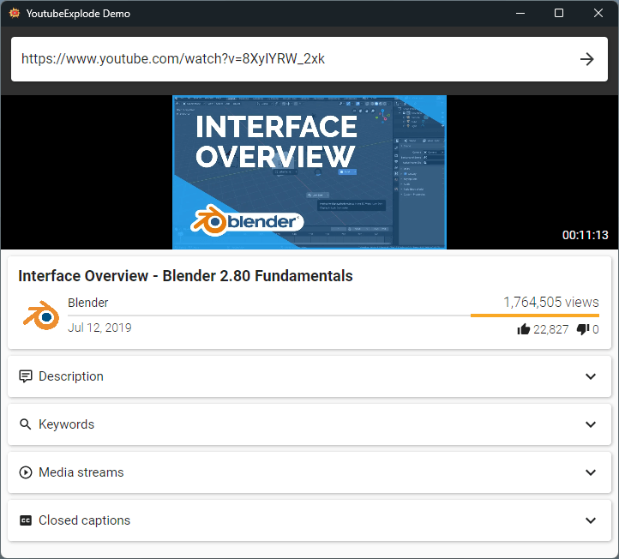Click the Keywords magnifier icon
This screenshot has height=559, width=619.
25,424
